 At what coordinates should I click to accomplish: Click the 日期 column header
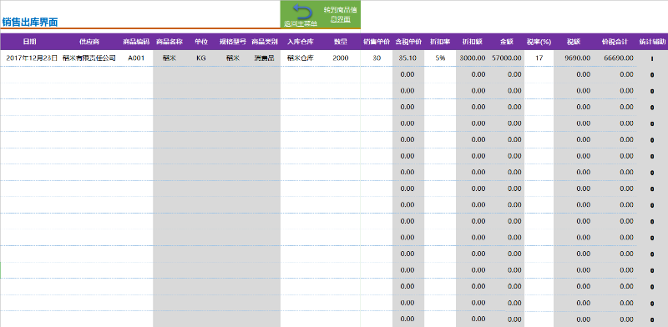pos(29,42)
